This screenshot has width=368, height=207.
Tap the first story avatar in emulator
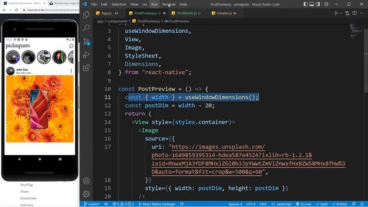pyautogui.click(x=13, y=57)
